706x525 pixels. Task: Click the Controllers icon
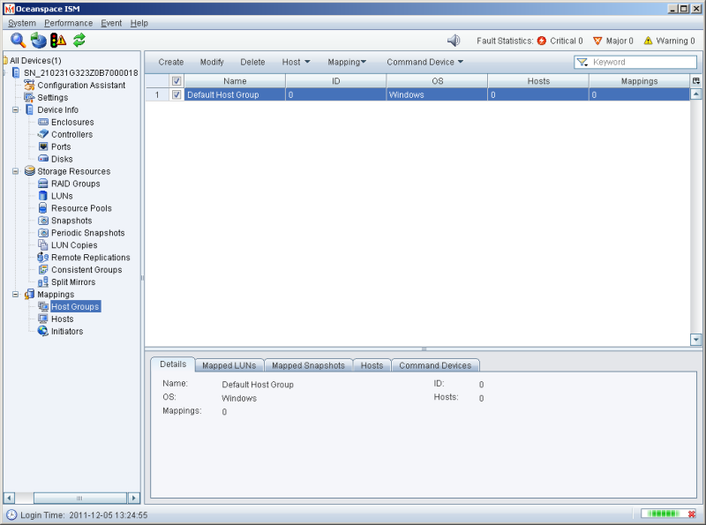(x=43, y=134)
